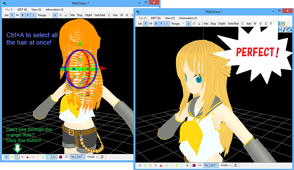Click ObjM button in left window toolbar
294x170 pixels.
[88, 15]
